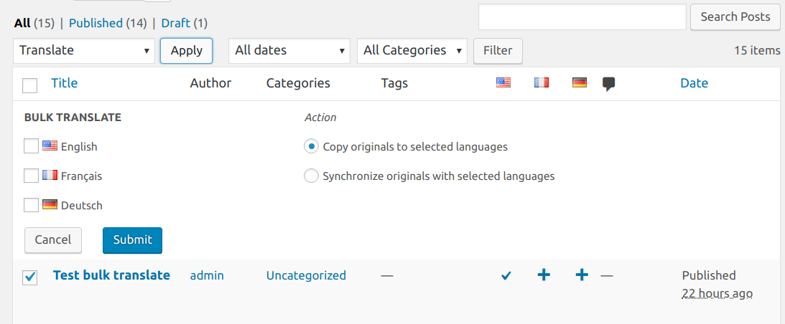Switch to the Draft posts view
Screen dimensions: 785x324
(176, 23)
